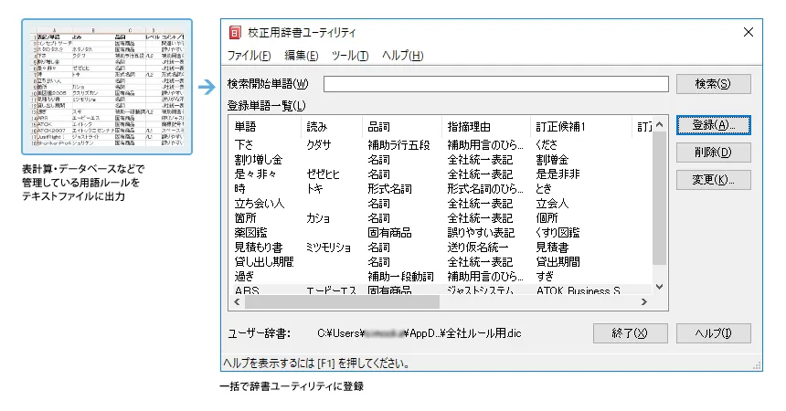This screenshot has height=411, width=786.
Task: Open the ファイル(F) menu
Action: pos(250,56)
